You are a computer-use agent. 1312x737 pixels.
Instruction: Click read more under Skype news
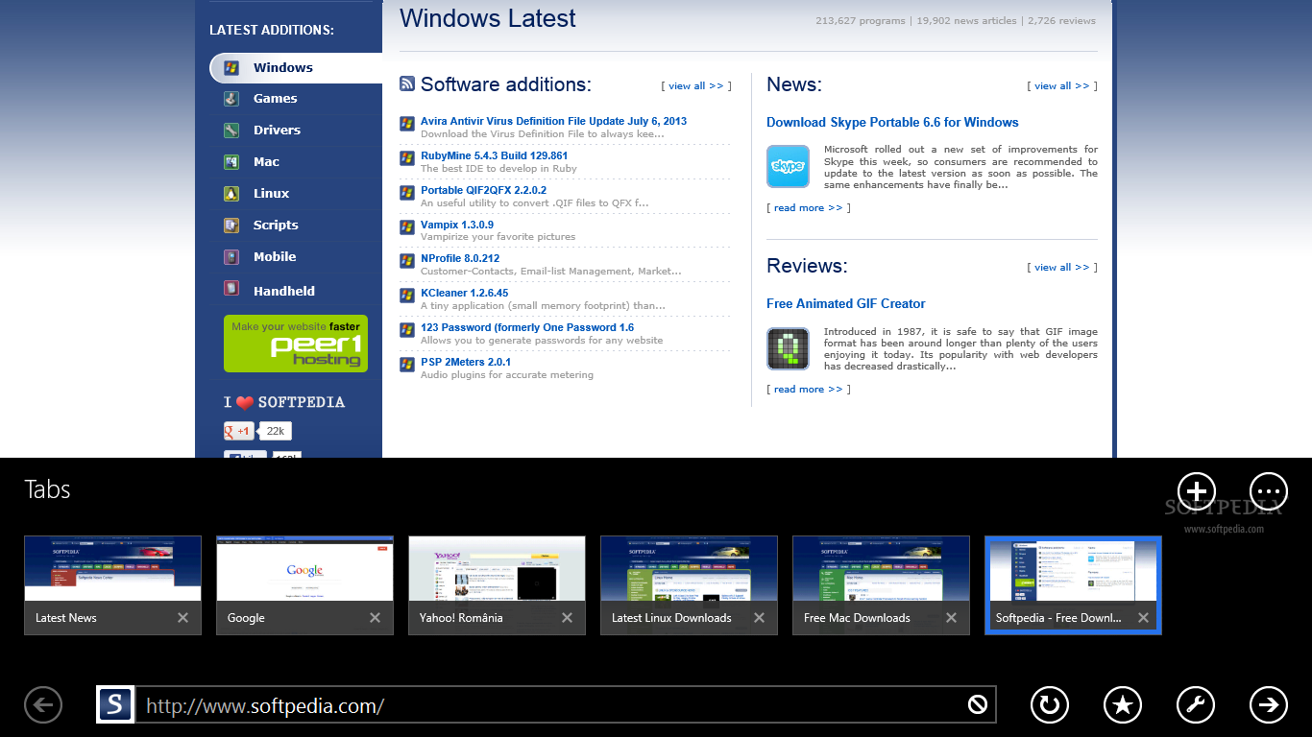pos(809,207)
